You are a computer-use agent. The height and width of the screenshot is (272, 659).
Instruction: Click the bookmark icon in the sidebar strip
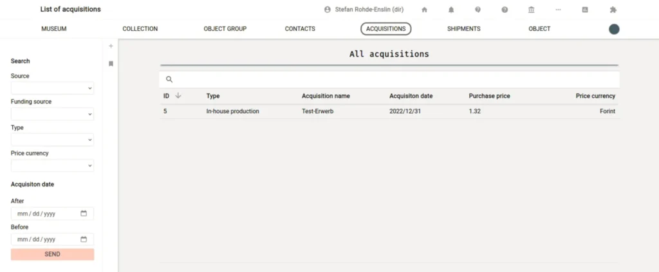(x=111, y=64)
